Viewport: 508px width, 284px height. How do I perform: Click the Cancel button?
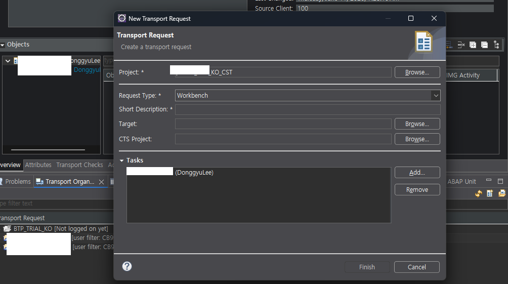pyautogui.click(x=416, y=267)
